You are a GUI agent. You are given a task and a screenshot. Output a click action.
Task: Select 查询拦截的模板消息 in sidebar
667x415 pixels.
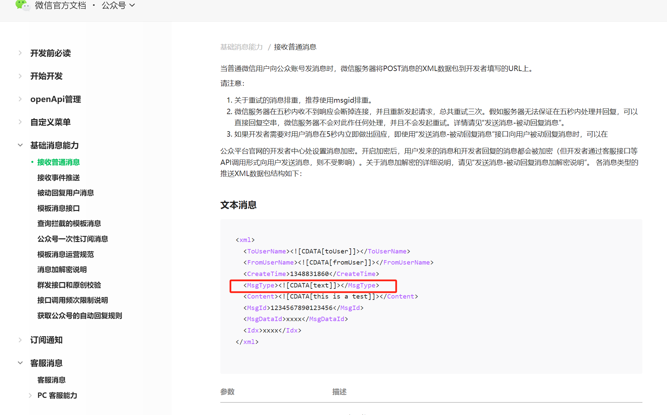(69, 223)
